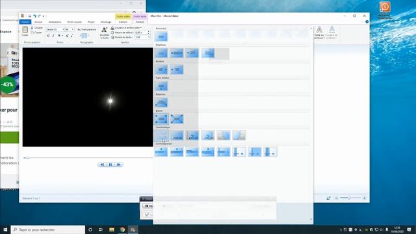Screen dimensions: 416x234
Task: Switch to the Projet tab
Action: (91, 21)
